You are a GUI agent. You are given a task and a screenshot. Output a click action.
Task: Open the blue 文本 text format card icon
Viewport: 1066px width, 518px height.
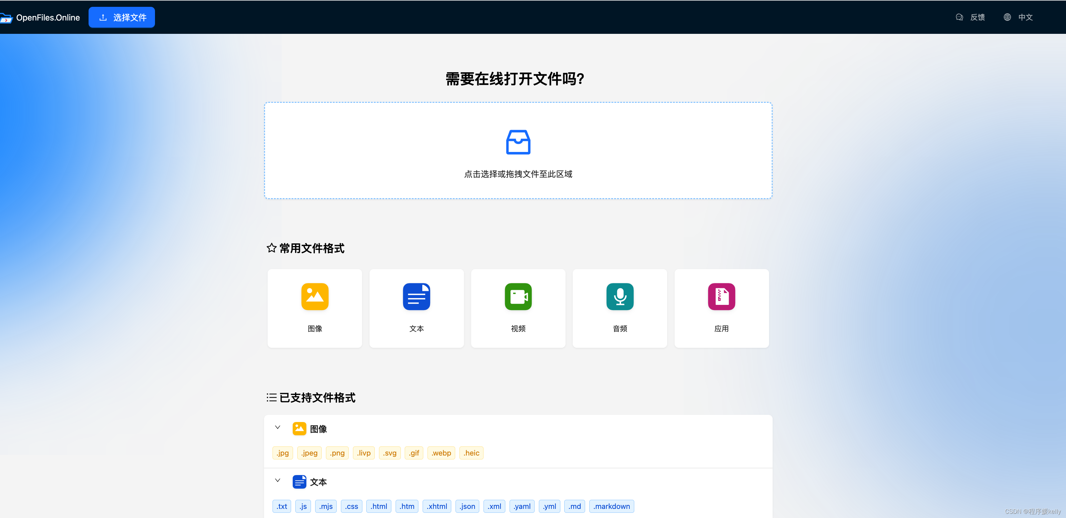click(416, 296)
